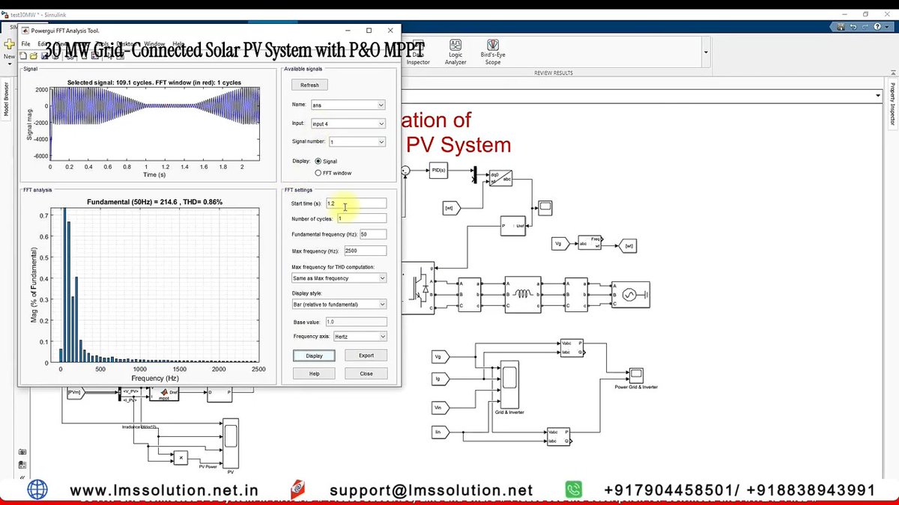This screenshot has width=899, height=505.
Task: Select the mppt MATLAB function block
Action: pyautogui.click(x=164, y=394)
